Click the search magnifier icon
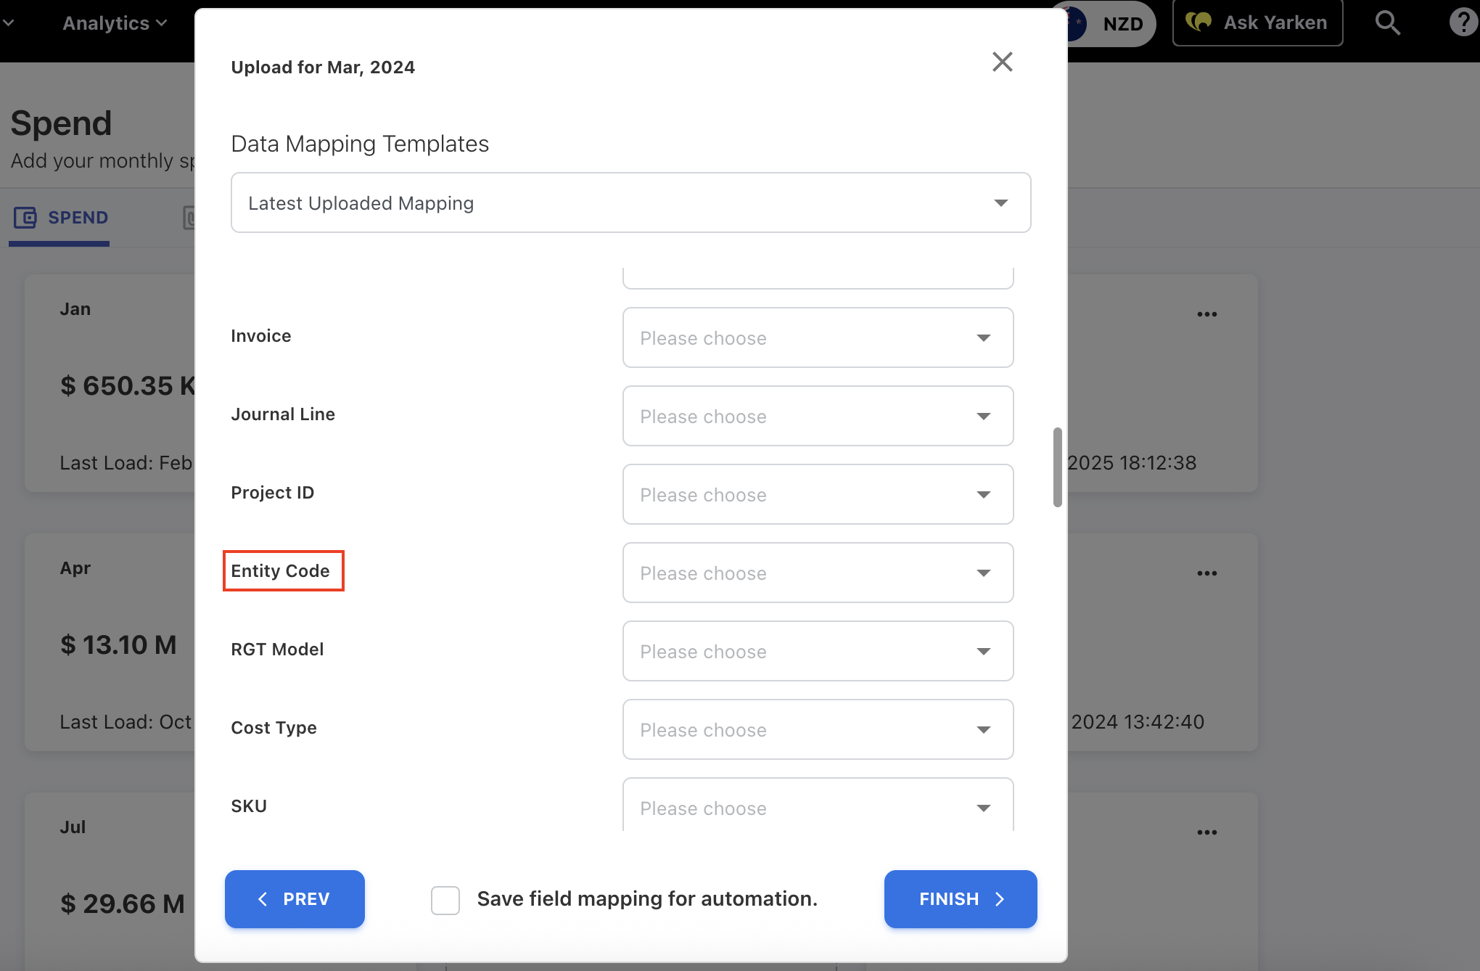 1387,23
